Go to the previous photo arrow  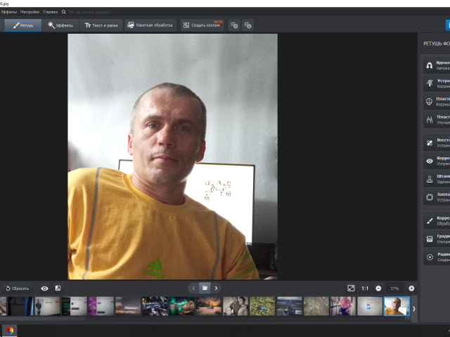tap(193, 288)
